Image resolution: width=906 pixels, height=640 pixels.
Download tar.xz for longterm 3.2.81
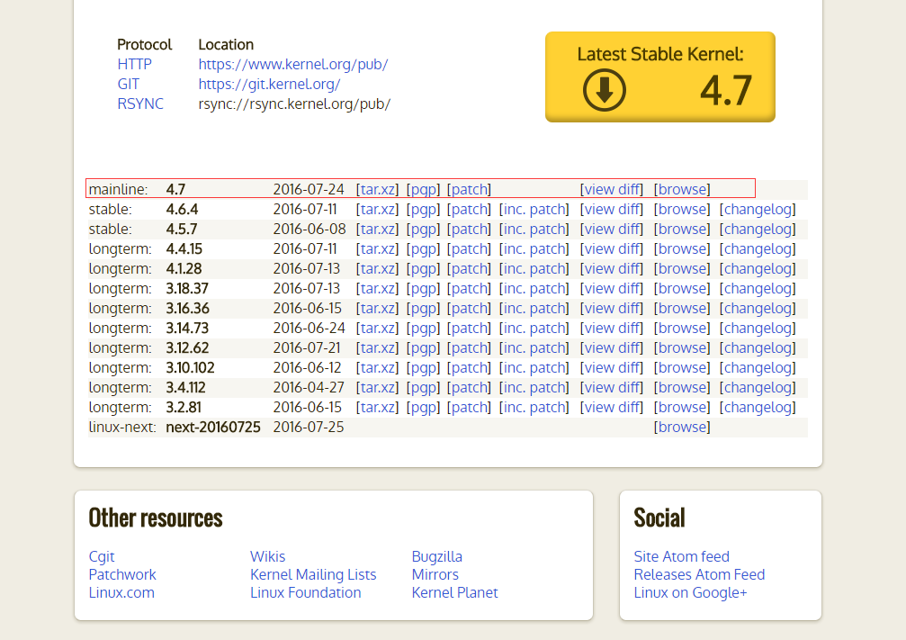coord(377,407)
